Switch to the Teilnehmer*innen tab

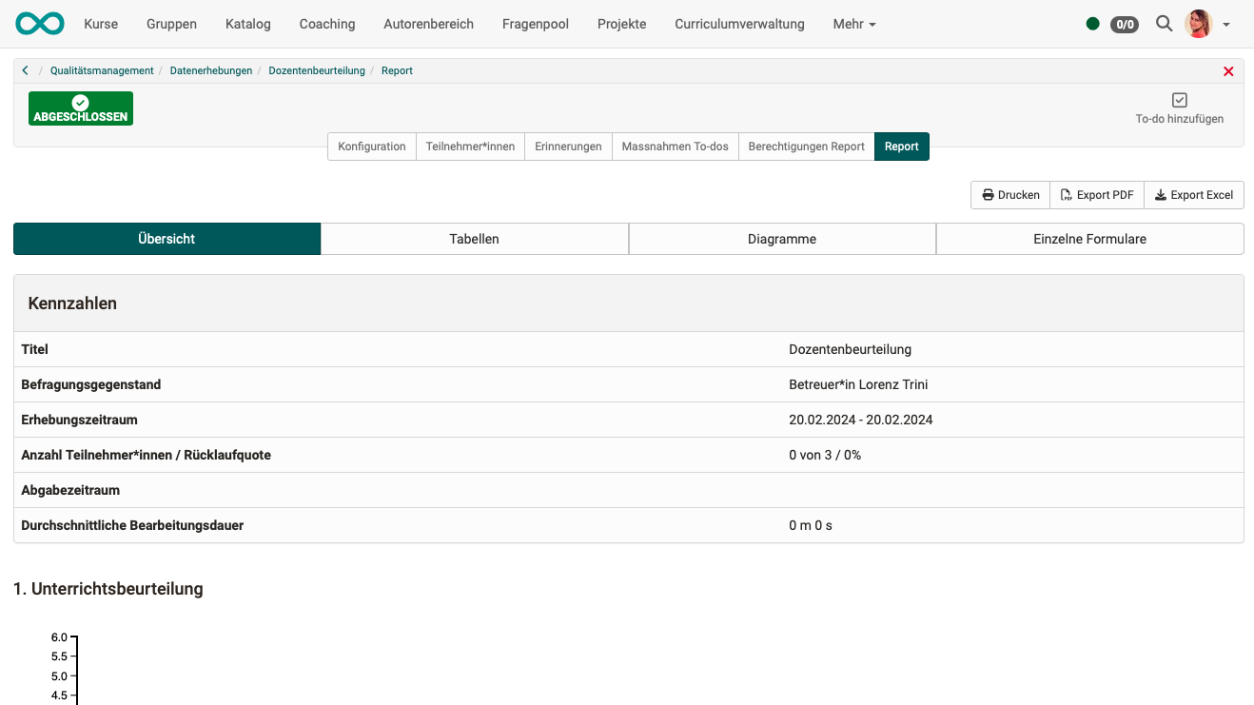click(x=470, y=147)
